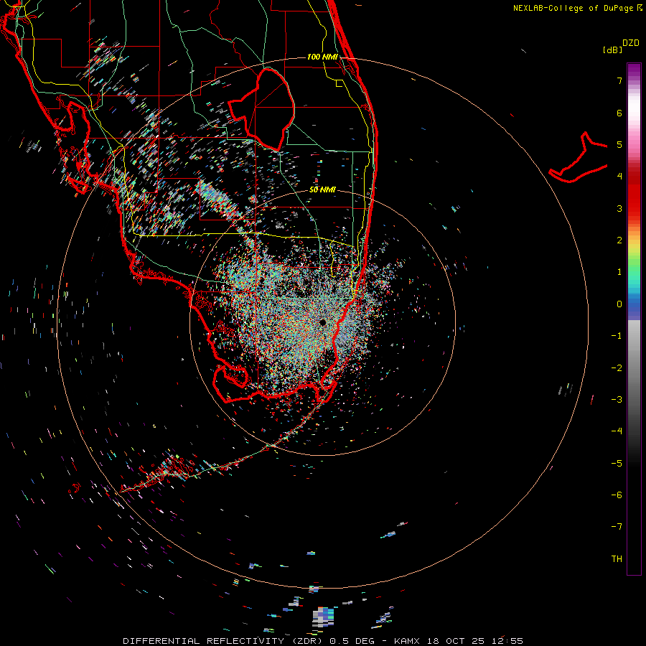Image resolution: width=646 pixels, height=646 pixels.
Task: Select the positive 1 scale value label
Action: [619, 272]
